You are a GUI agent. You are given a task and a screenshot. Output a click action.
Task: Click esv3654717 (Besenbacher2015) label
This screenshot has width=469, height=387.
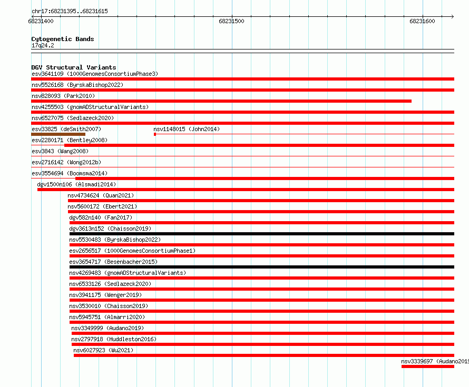tap(113, 262)
